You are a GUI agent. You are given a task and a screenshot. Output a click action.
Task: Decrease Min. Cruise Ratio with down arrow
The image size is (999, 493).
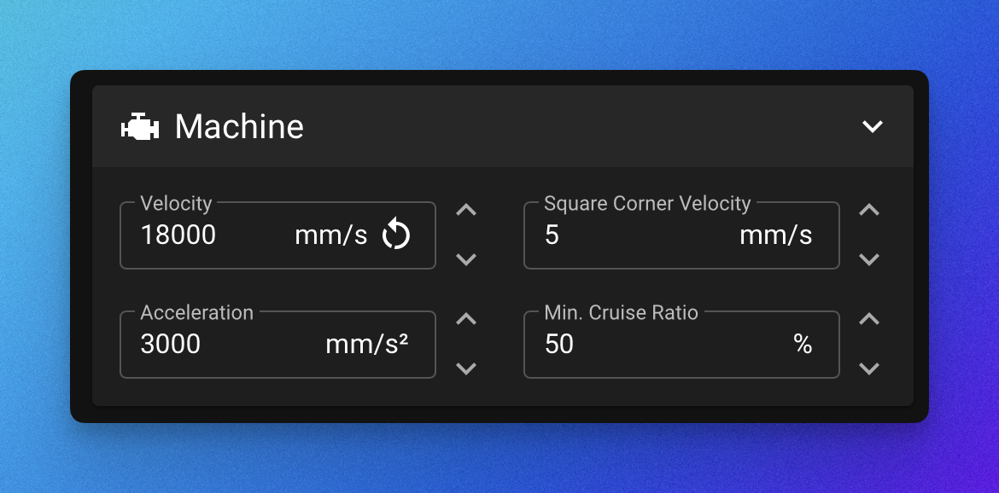(869, 368)
